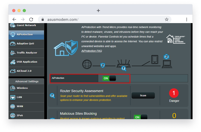Open the IPv6 advanced settings
The image size is (201, 132).
(26, 115)
